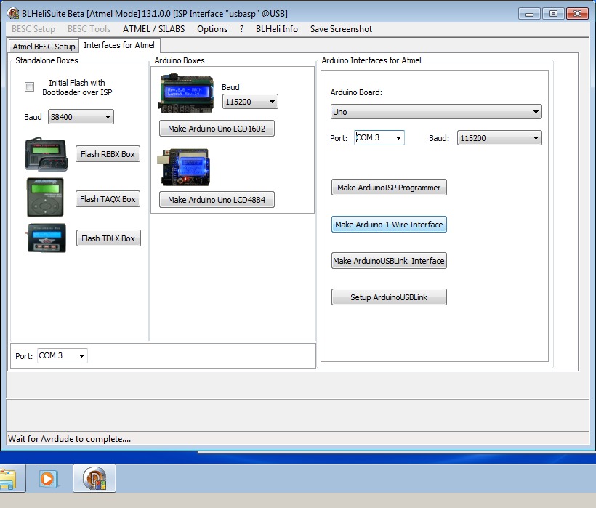The image size is (596, 508).
Task: Enable Initial Flash with Bootloader over ISP
Action: coord(29,87)
